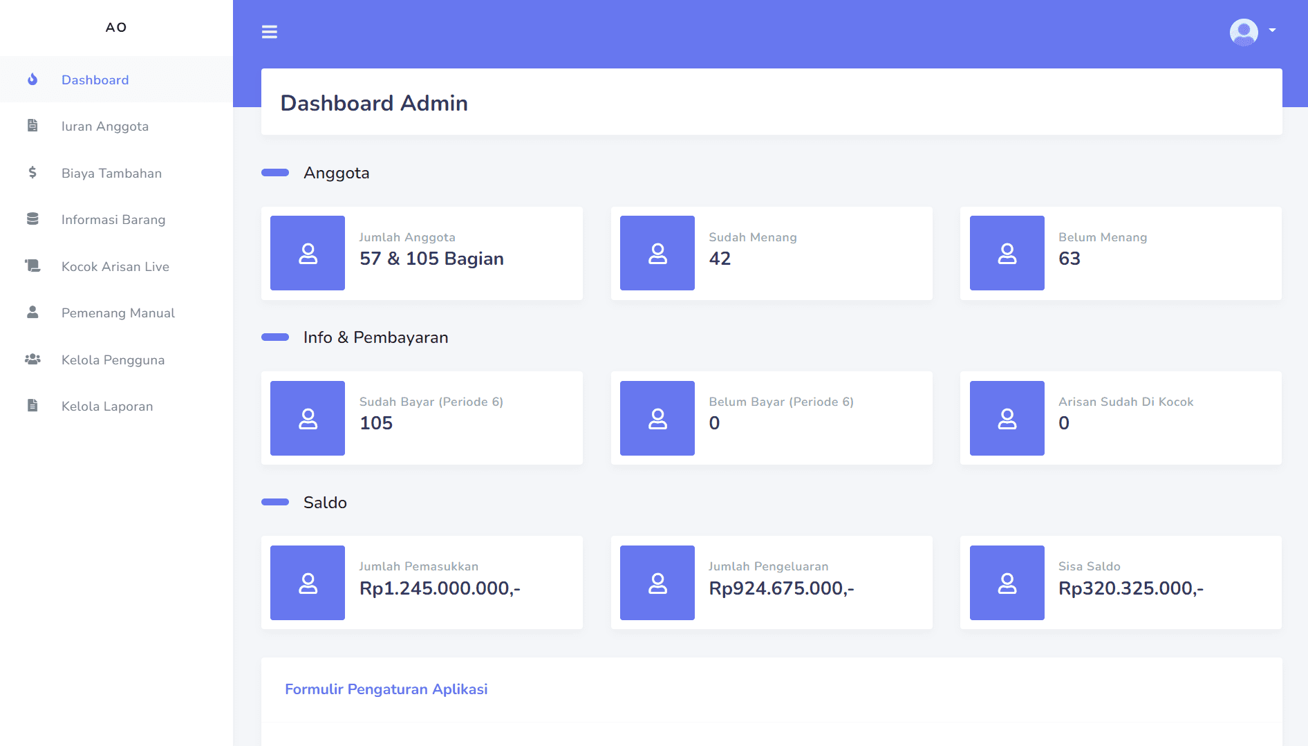Click the Informasi Barang database icon
This screenshot has height=746, width=1308.
(32, 219)
